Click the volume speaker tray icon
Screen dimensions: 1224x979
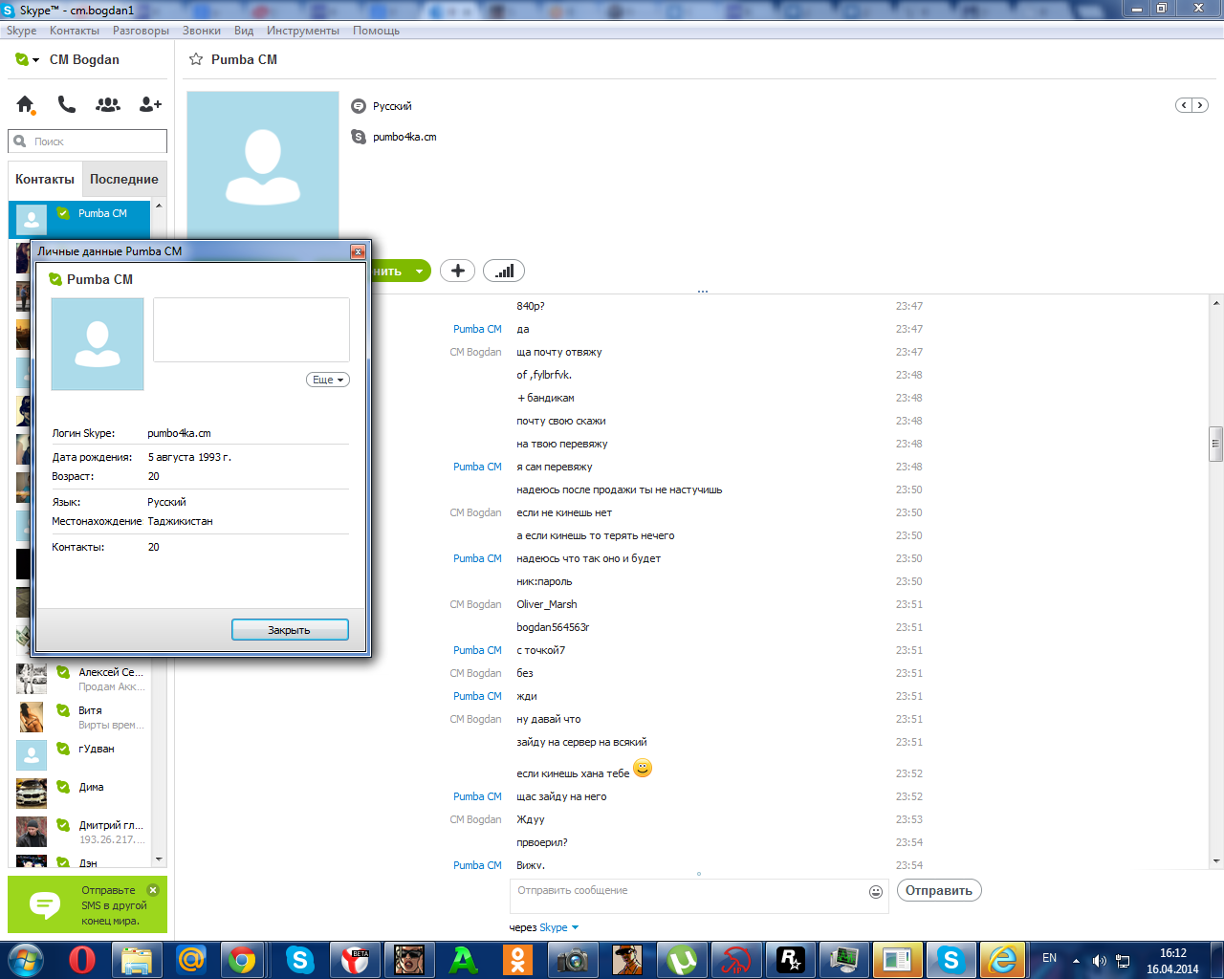point(1100,961)
